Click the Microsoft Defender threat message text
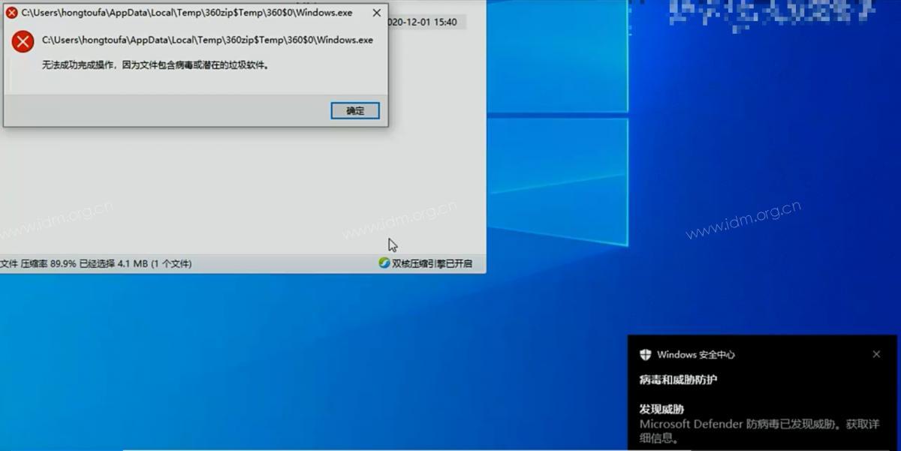 coord(759,431)
